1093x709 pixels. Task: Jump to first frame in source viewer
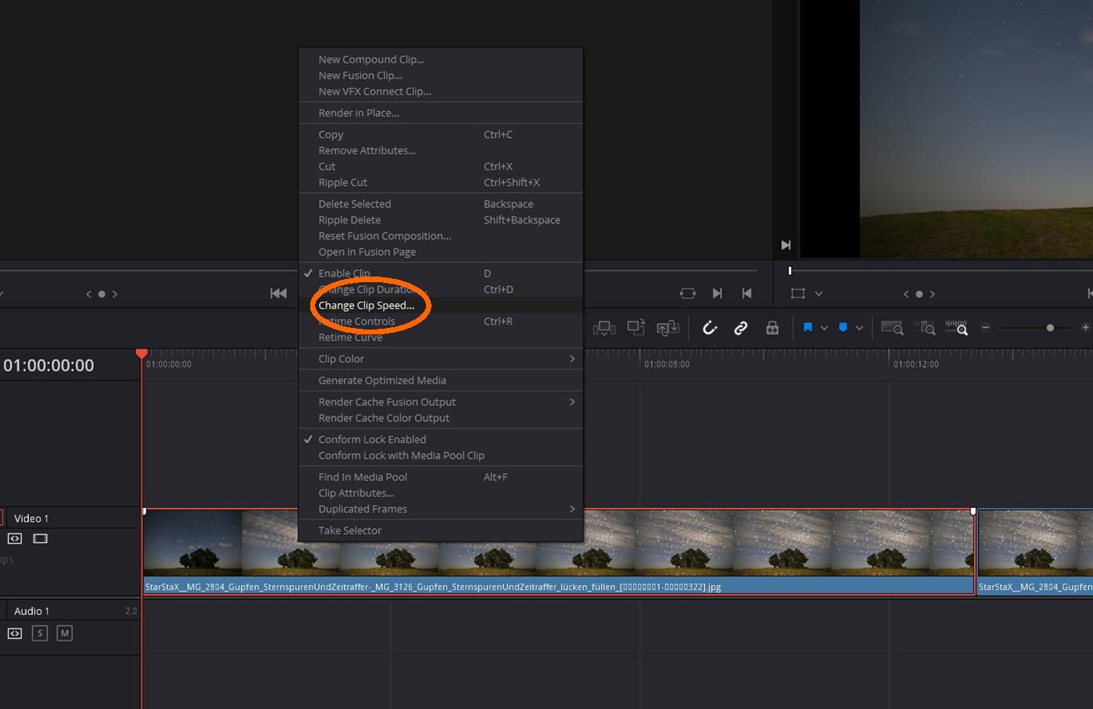(x=278, y=293)
